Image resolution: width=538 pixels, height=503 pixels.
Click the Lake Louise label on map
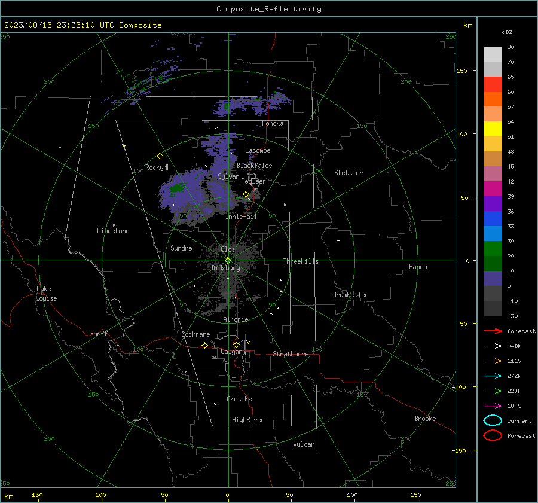46,294
